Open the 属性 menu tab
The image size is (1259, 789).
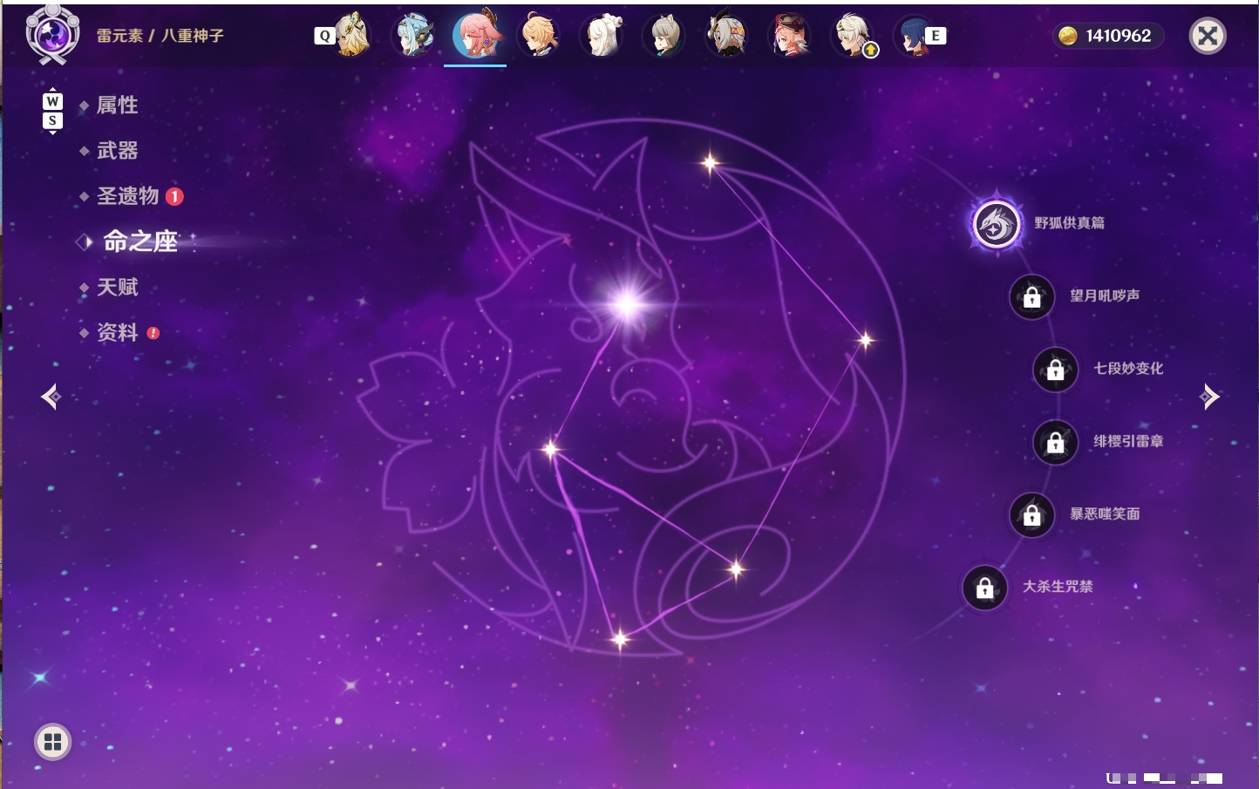pos(118,105)
